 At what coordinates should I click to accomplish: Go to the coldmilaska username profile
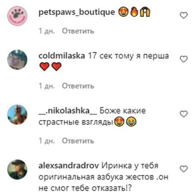click(62, 56)
